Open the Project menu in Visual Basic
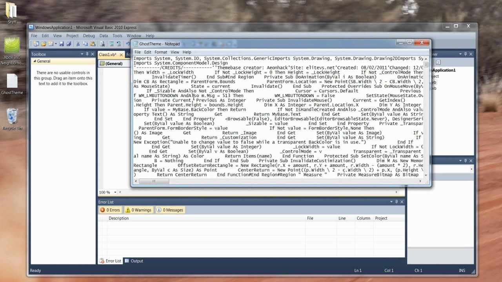 [x=72, y=36]
